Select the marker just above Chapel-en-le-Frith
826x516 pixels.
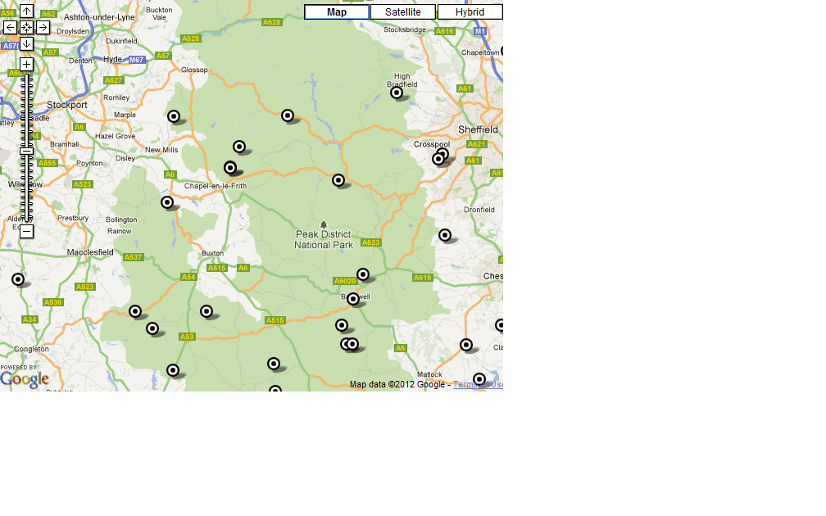(230, 167)
